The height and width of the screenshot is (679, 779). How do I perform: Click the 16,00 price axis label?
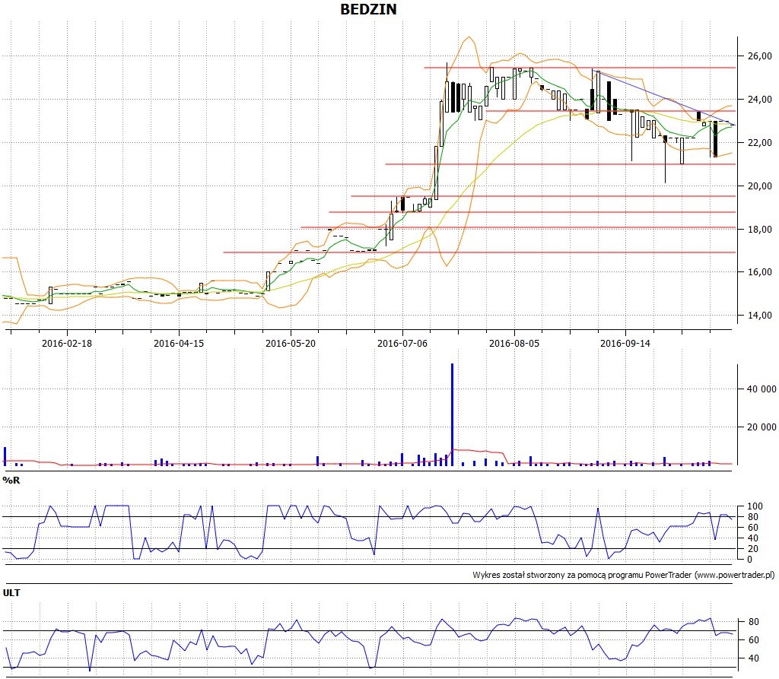click(760, 271)
